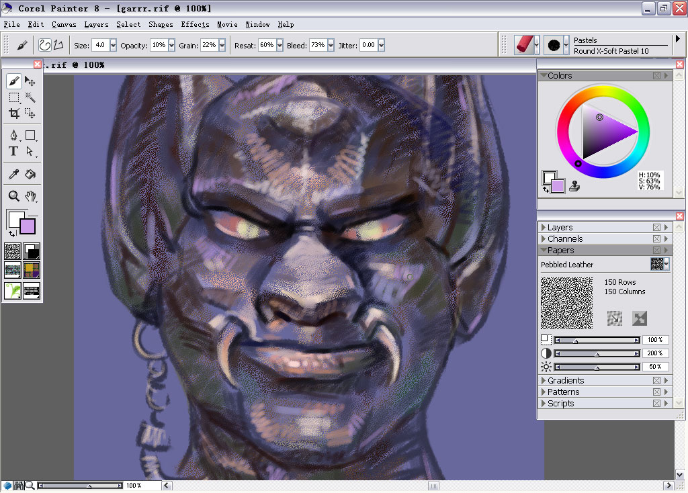The height and width of the screenshot is (493, 688).
Task: Open the Resat dropdown arrow
Action: coord(279,45)
